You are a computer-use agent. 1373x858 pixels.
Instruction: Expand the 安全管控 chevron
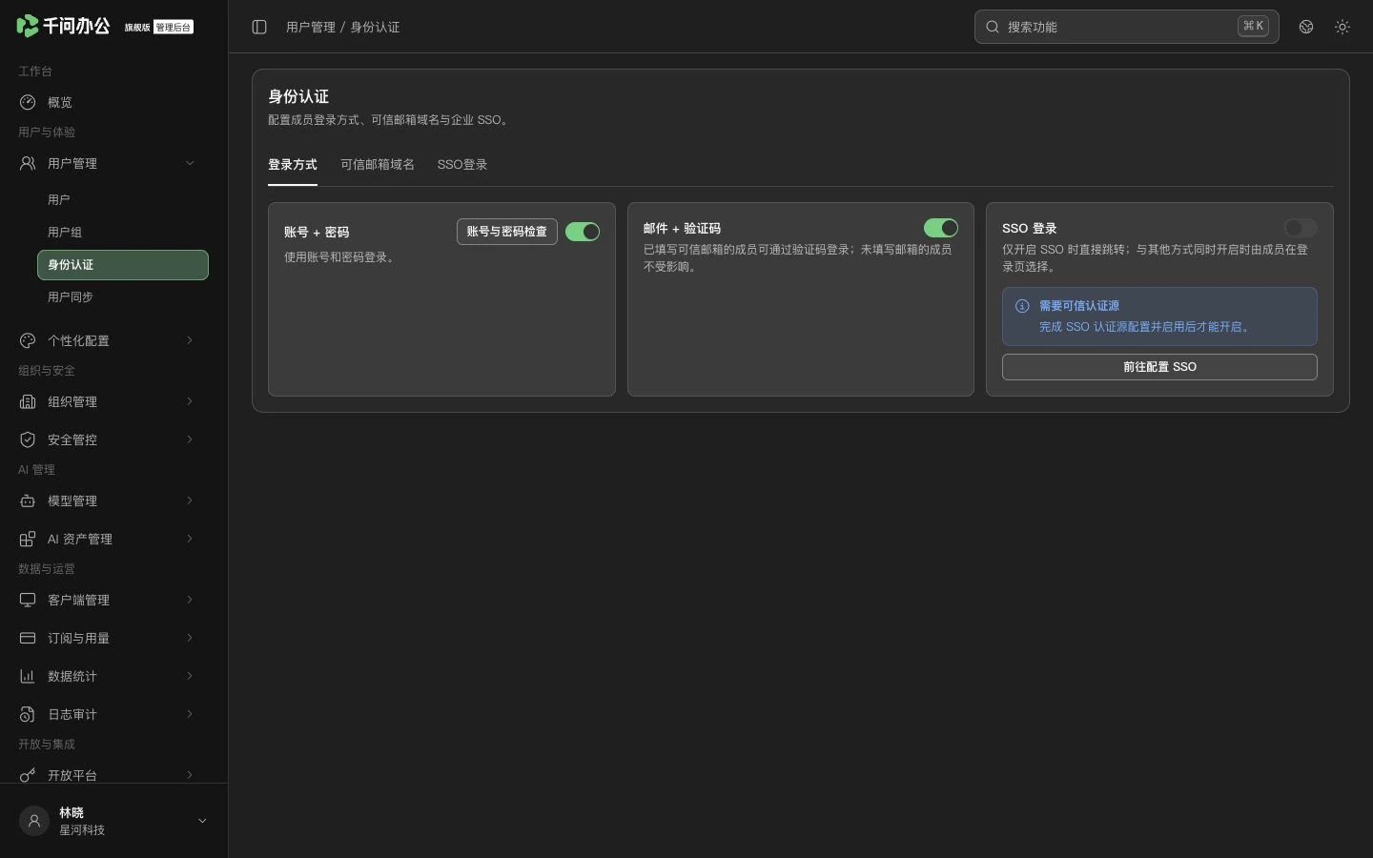click(190, 439)
